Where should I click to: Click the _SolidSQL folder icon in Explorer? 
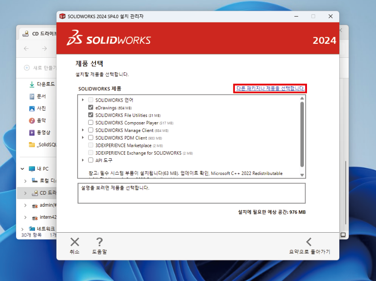coord(32,145)
